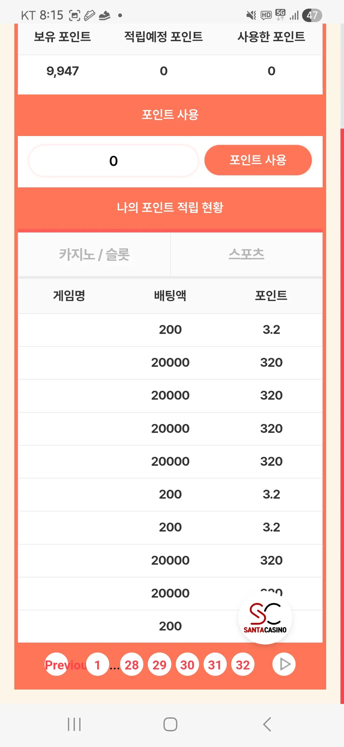Go to page 32
The height and width of the screenshot is (747, 344).
click(243, 664)
